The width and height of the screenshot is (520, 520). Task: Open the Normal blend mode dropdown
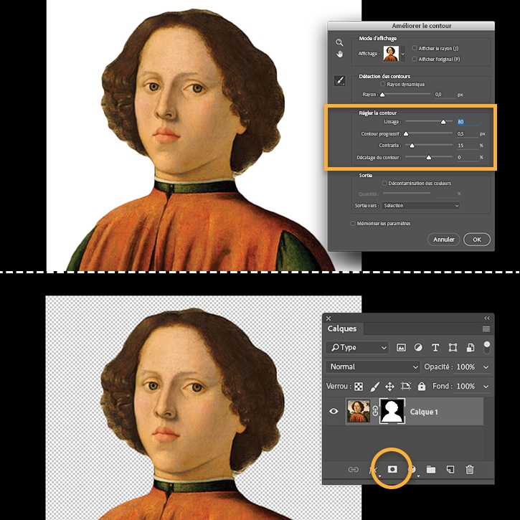point(373,367)
